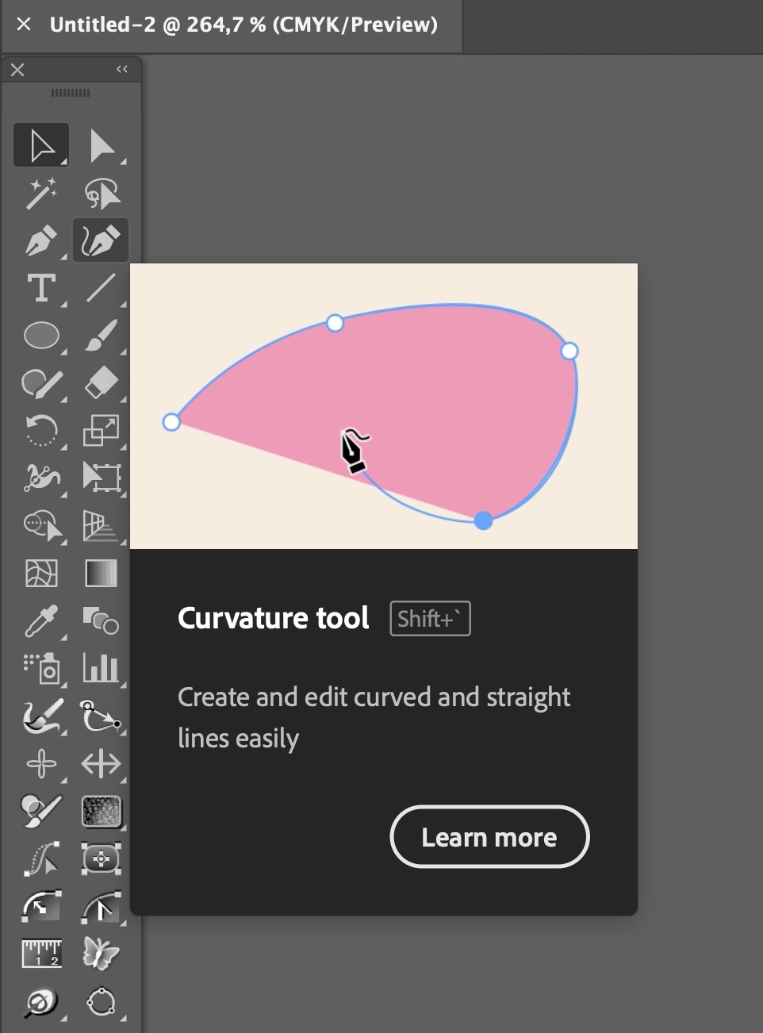Collapse the toolbar with the double chevron
The height and width of the screenshot is (1033, 763).
pyautogui.click(x=121, y=69)
